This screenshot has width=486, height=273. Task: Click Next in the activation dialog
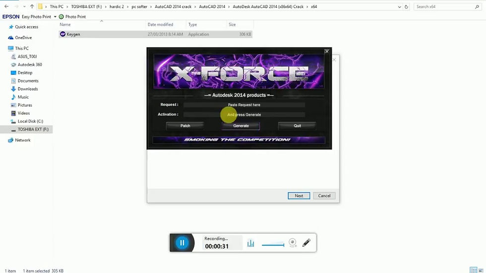point(299,196)
